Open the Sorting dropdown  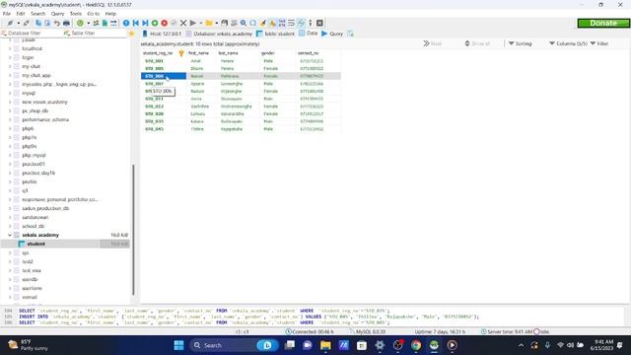(x=521, y=43)
